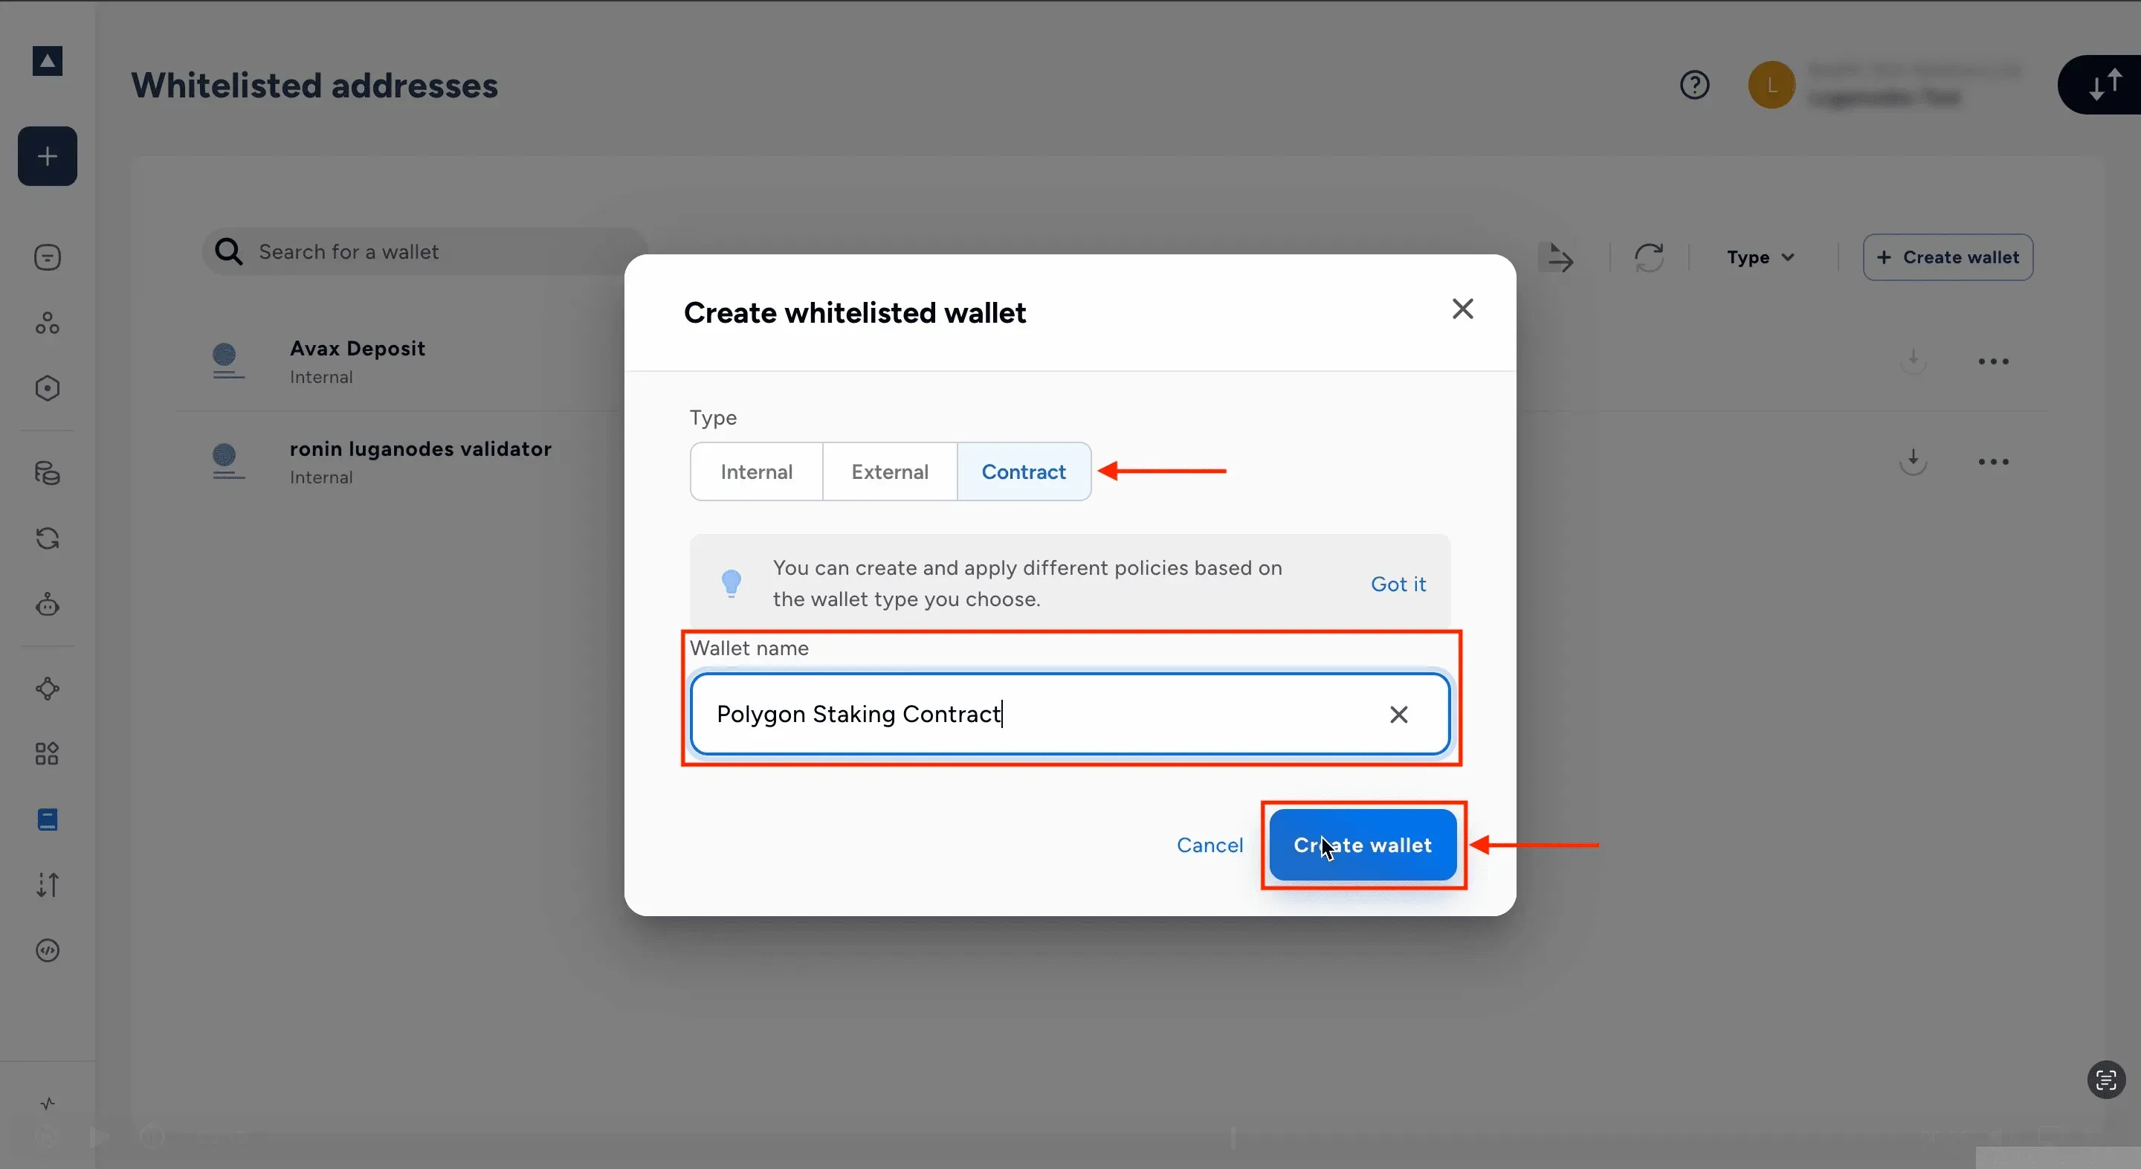The width and height of the screenshot is (2141, 1169).
Task: Open the book icon in sidebar
Action: [x=48, y=819]
